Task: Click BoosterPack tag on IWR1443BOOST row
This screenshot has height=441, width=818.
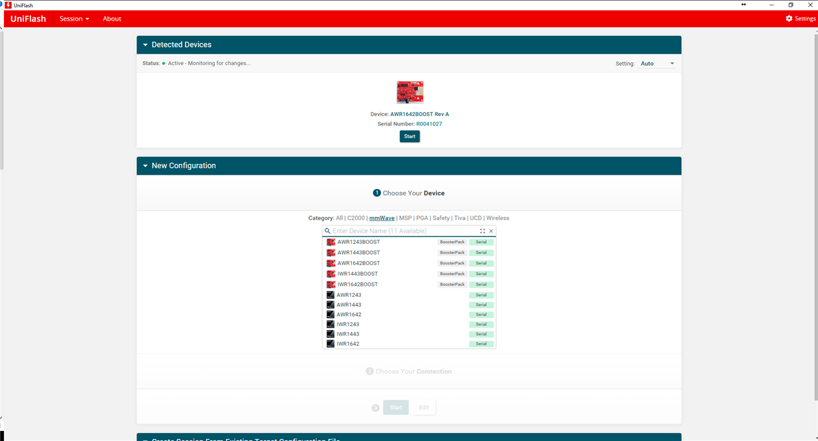Action: [x=452, y=274]
